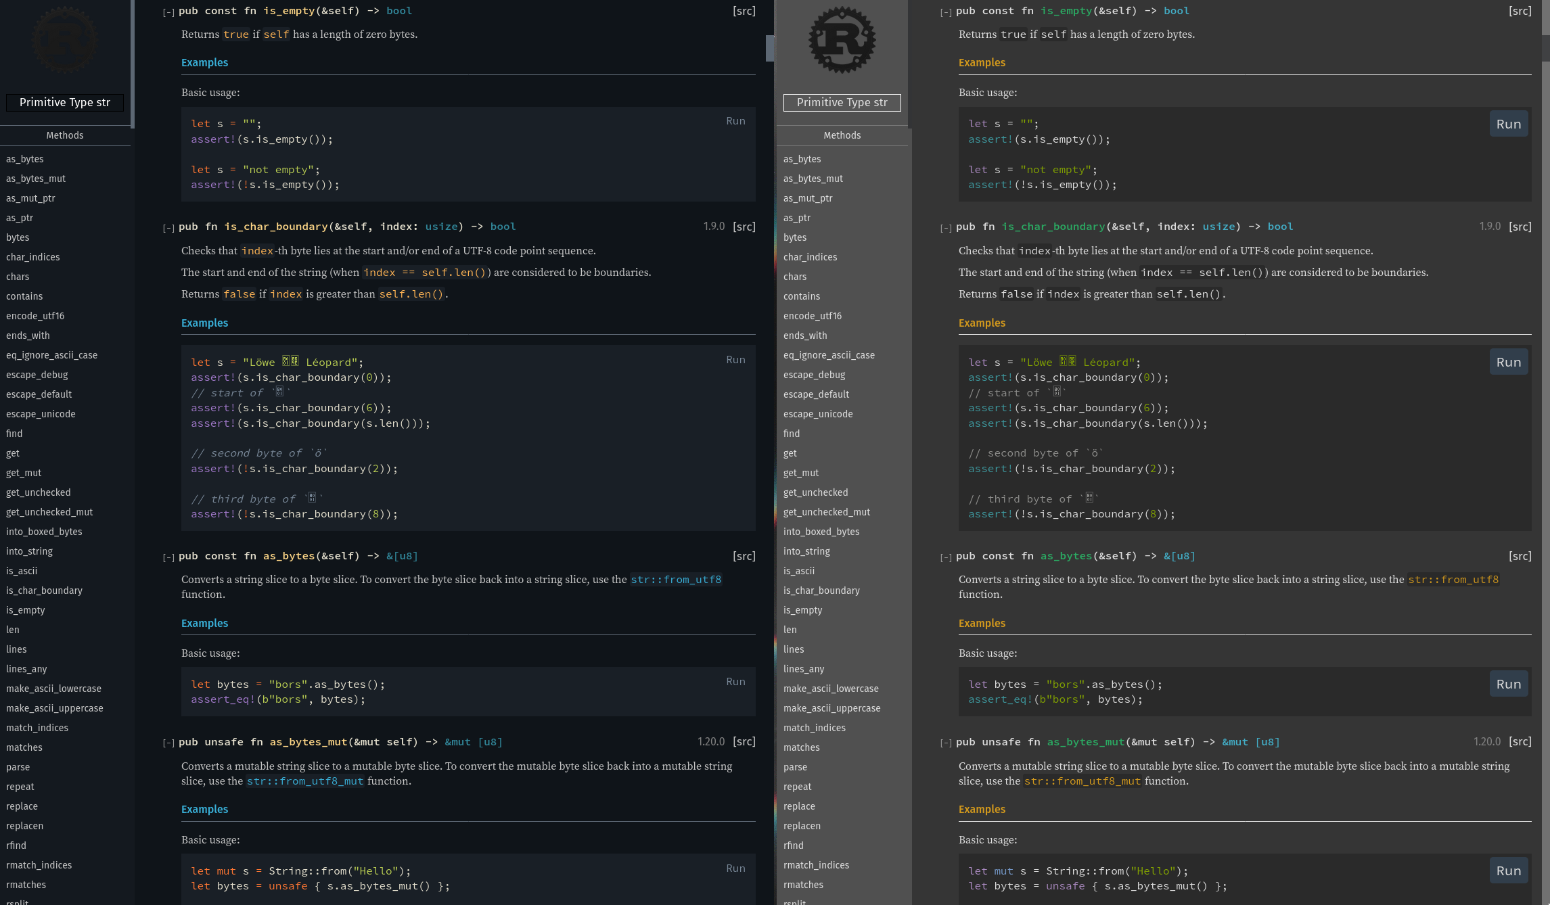
Task: Click the Rust logo in right sidebar
Action: point(842,40)
